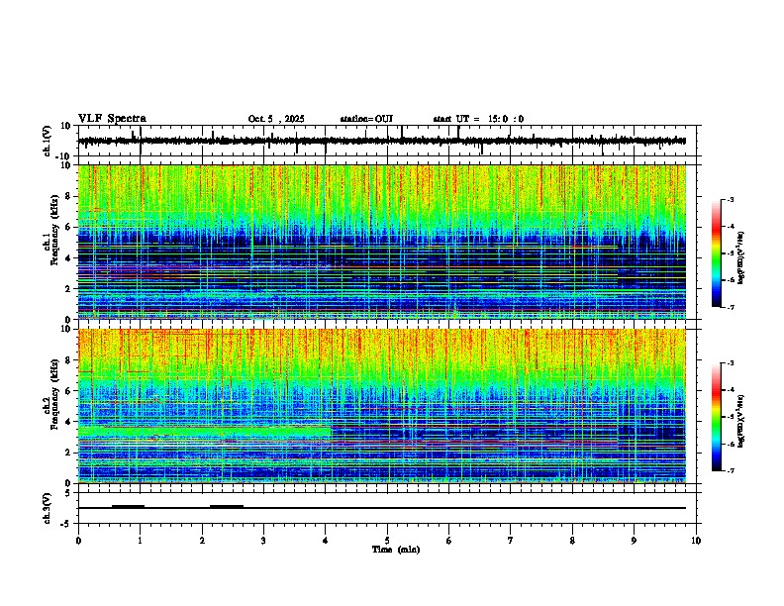The height and width of the screenshot is (606, 784).
Task: Click the "-7" label on ch.2 colorbar
Action: click(x=731, y=471)
